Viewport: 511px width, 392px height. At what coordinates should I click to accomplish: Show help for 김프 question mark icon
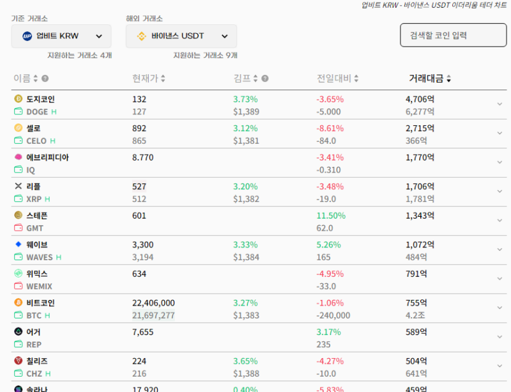tap(265, 79)
